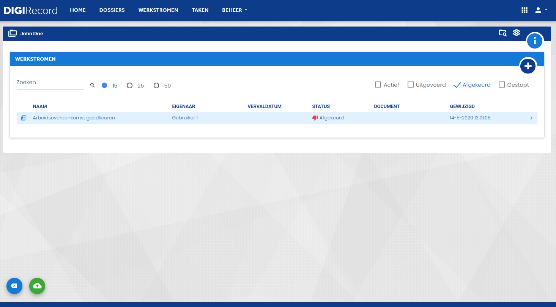Expand the Beheer dropdown menu
This screenshot has height=307, width=556.
pyautogui.click(x=235, y=10)
